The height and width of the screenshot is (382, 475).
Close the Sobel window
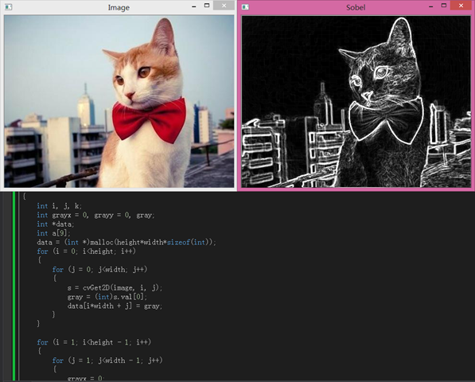[x=461, y=6]
